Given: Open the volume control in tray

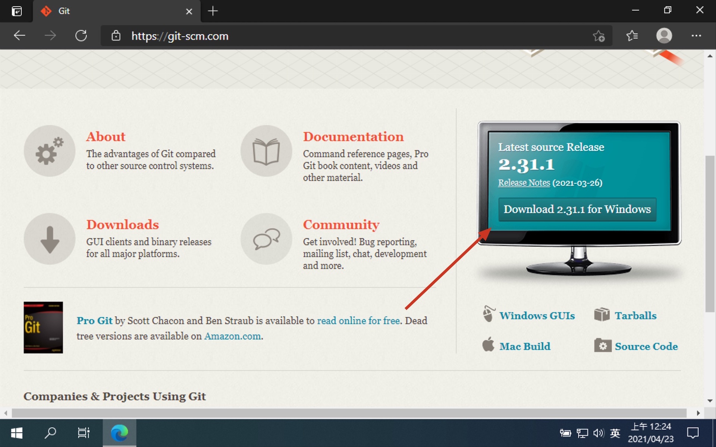Looking at the screenshot, I should click(x=599, y=433).
